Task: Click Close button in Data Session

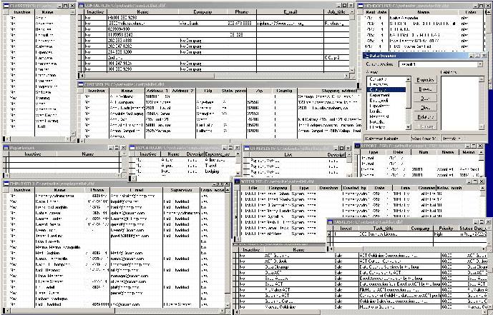Action: [425, 108]
